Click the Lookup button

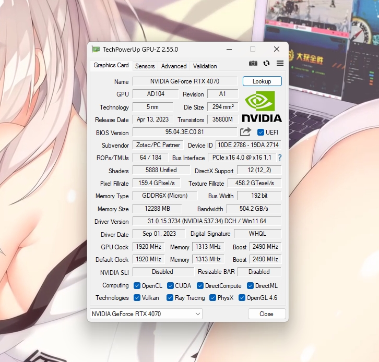pos(262,81)
